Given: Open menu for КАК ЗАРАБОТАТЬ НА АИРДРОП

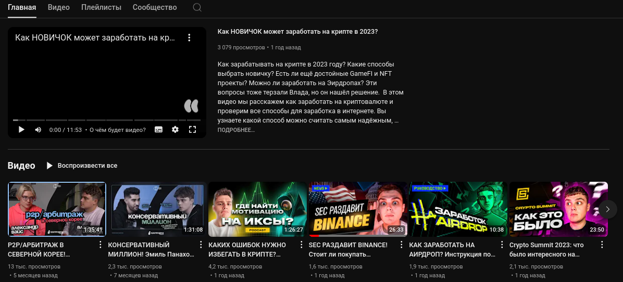Looking at the screenshot, I should tap(502, 245).
